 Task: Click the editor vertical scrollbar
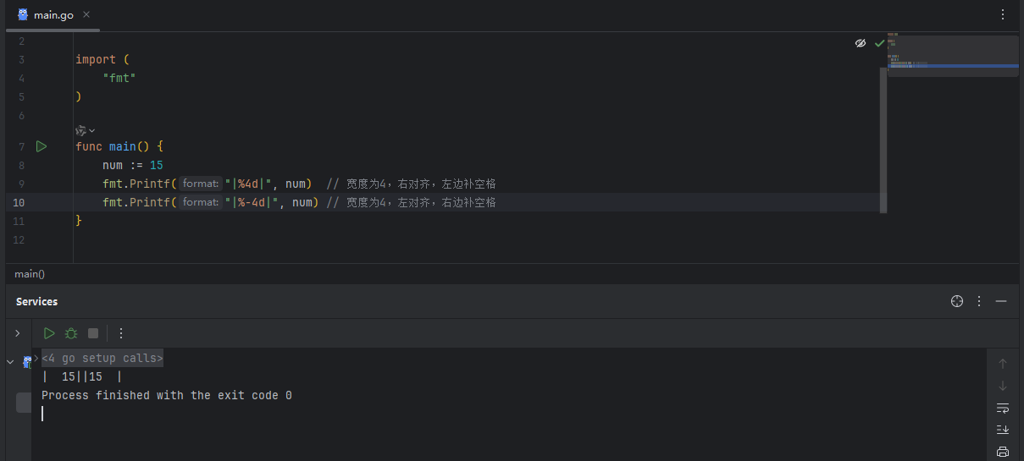pyautogui.click(x=883, y=140)
